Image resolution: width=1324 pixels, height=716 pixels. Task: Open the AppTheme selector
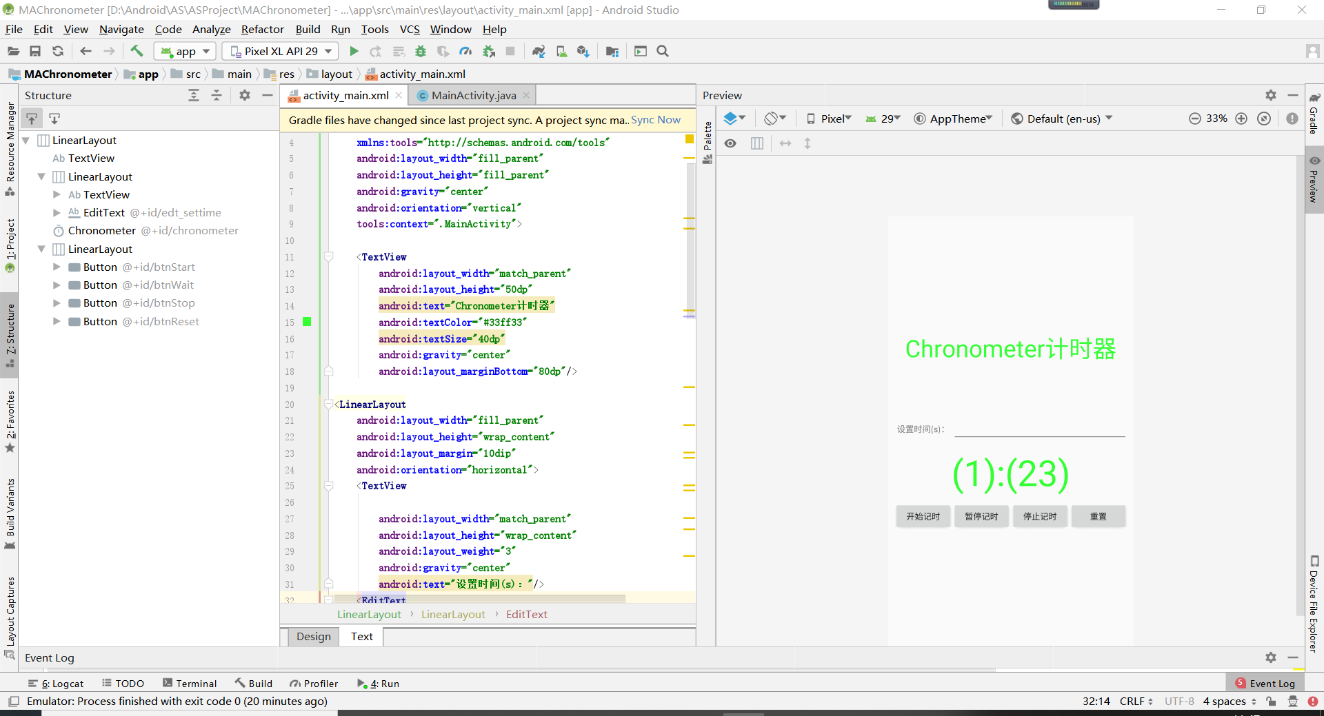pos(954,118)
